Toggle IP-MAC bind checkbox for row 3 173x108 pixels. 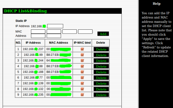(82, 61)
